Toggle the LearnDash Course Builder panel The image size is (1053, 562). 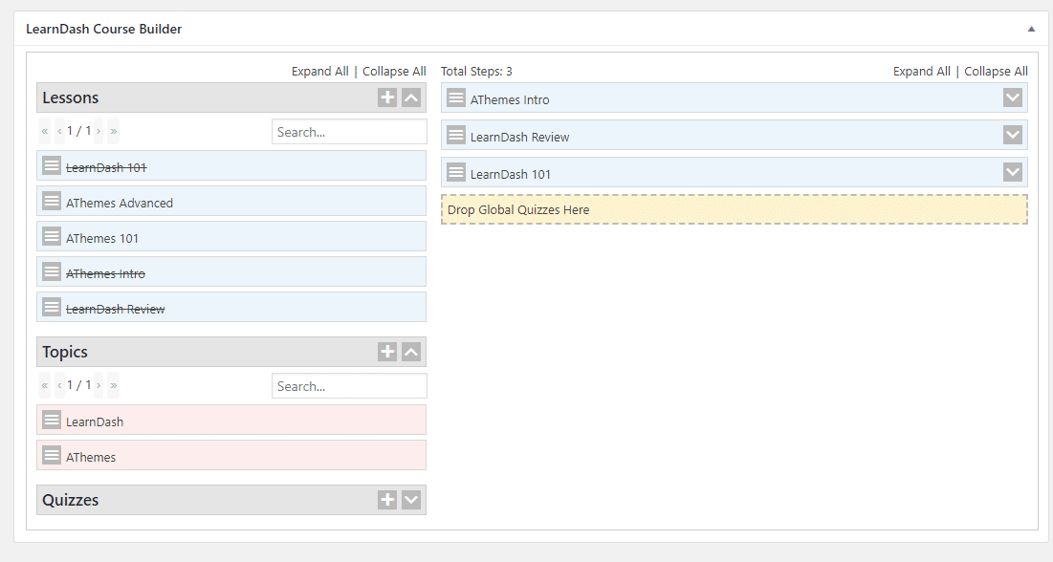[1031, 30]
